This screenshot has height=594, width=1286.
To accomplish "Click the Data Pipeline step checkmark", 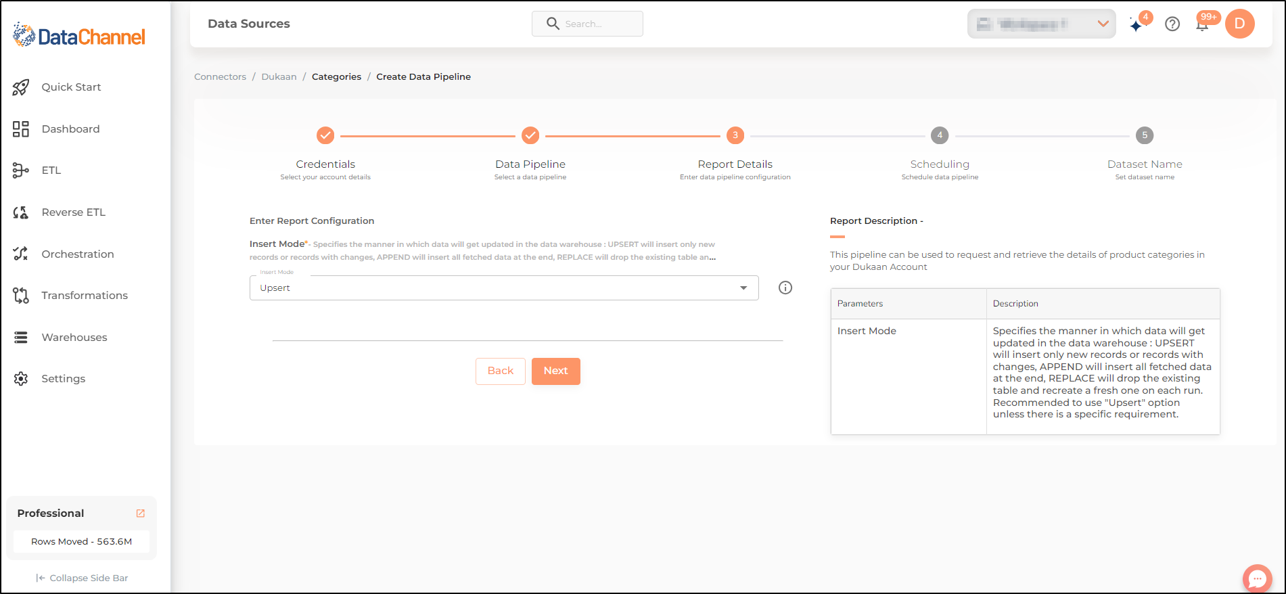I will pos(530,135).
